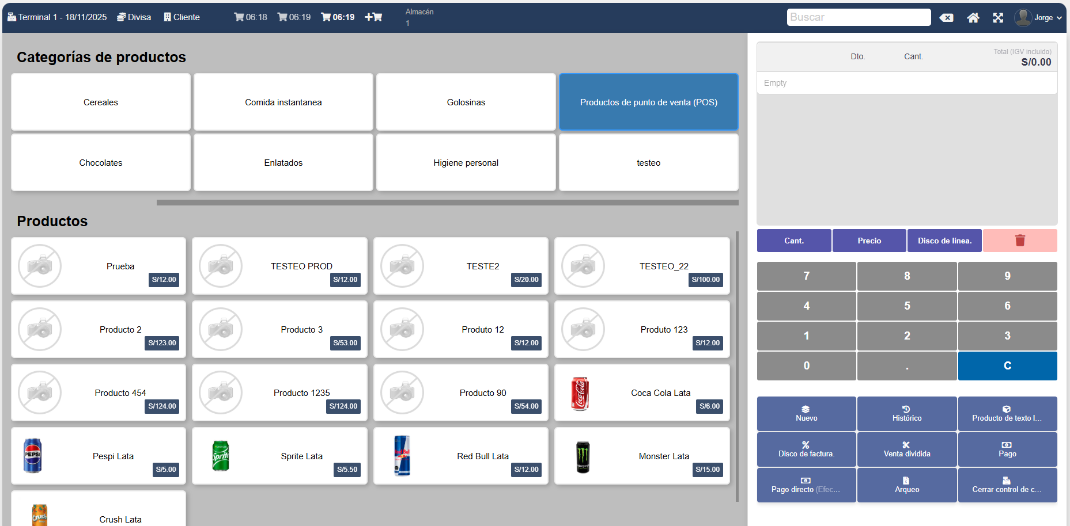Tap number 5 on the keypad
Viewport: 1070px width, 526px height.
point(907,306)
